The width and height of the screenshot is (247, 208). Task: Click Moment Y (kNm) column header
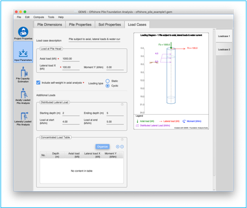tap(110, 155)
